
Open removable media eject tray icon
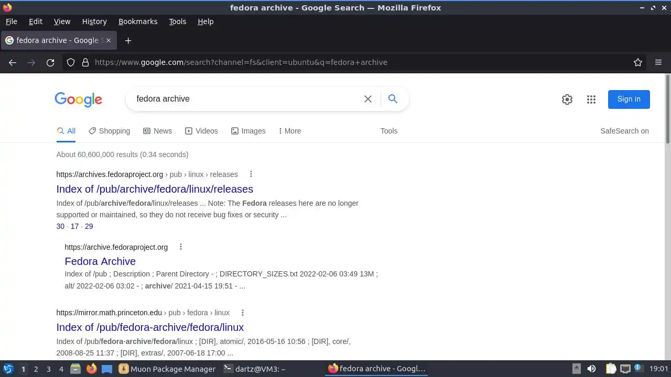(x=576, y=369)
